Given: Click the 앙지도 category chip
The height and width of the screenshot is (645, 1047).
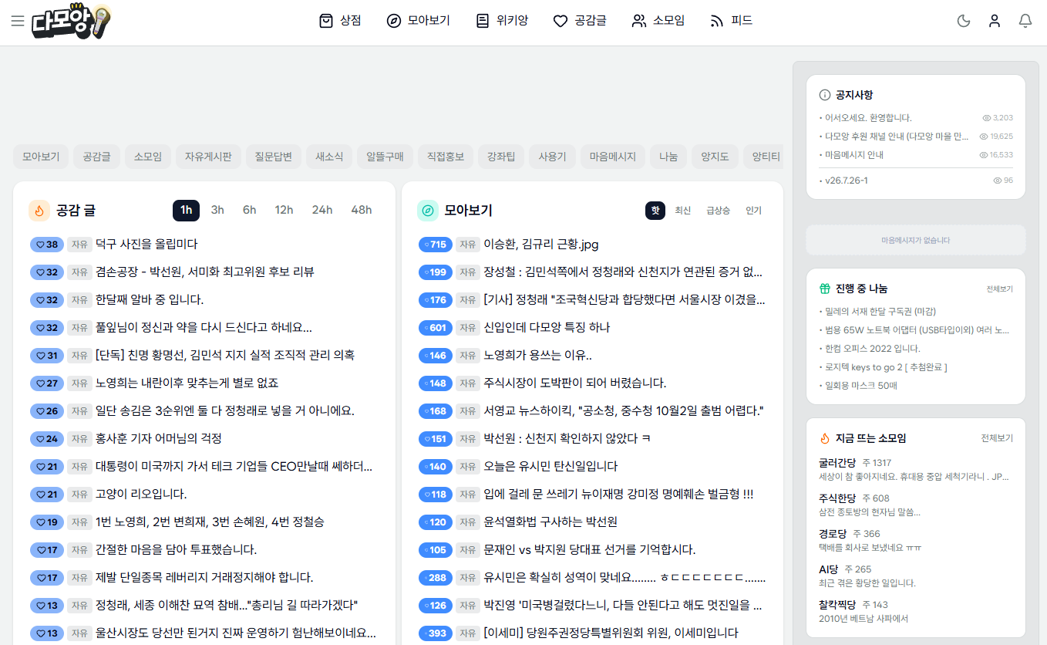Looking at the screenshot, I should click(x=715, y=157).
